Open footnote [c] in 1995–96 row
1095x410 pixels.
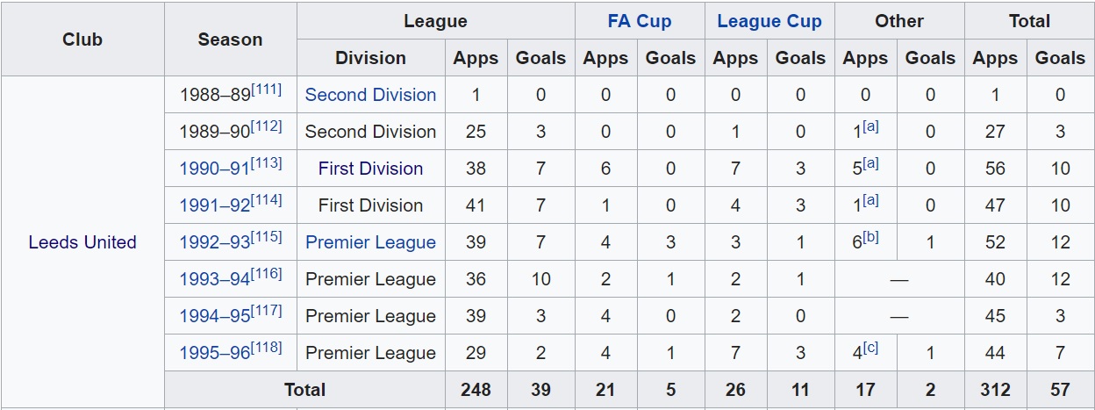tap(870, 348)
